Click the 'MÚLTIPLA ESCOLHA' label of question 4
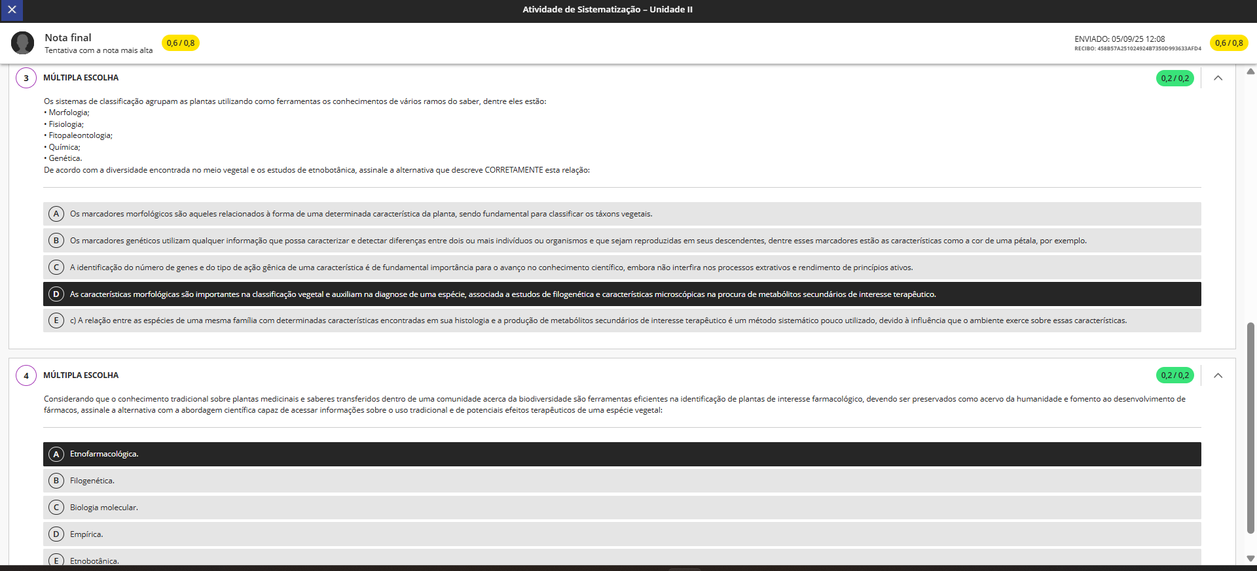The image size is (1257, 571). (x=81, y=375)
